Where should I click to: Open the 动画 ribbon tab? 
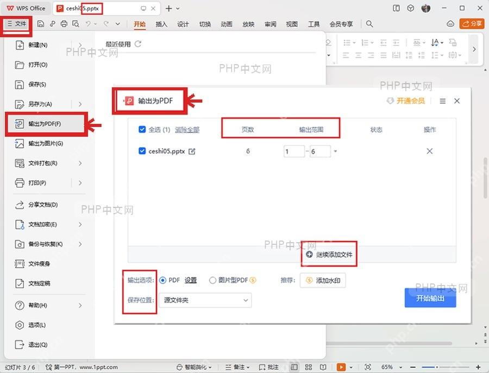(227, 24)
